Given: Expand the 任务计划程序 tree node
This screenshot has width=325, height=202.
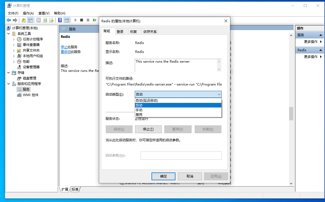Looking at the screenshot, I should (x=14, y=39).
